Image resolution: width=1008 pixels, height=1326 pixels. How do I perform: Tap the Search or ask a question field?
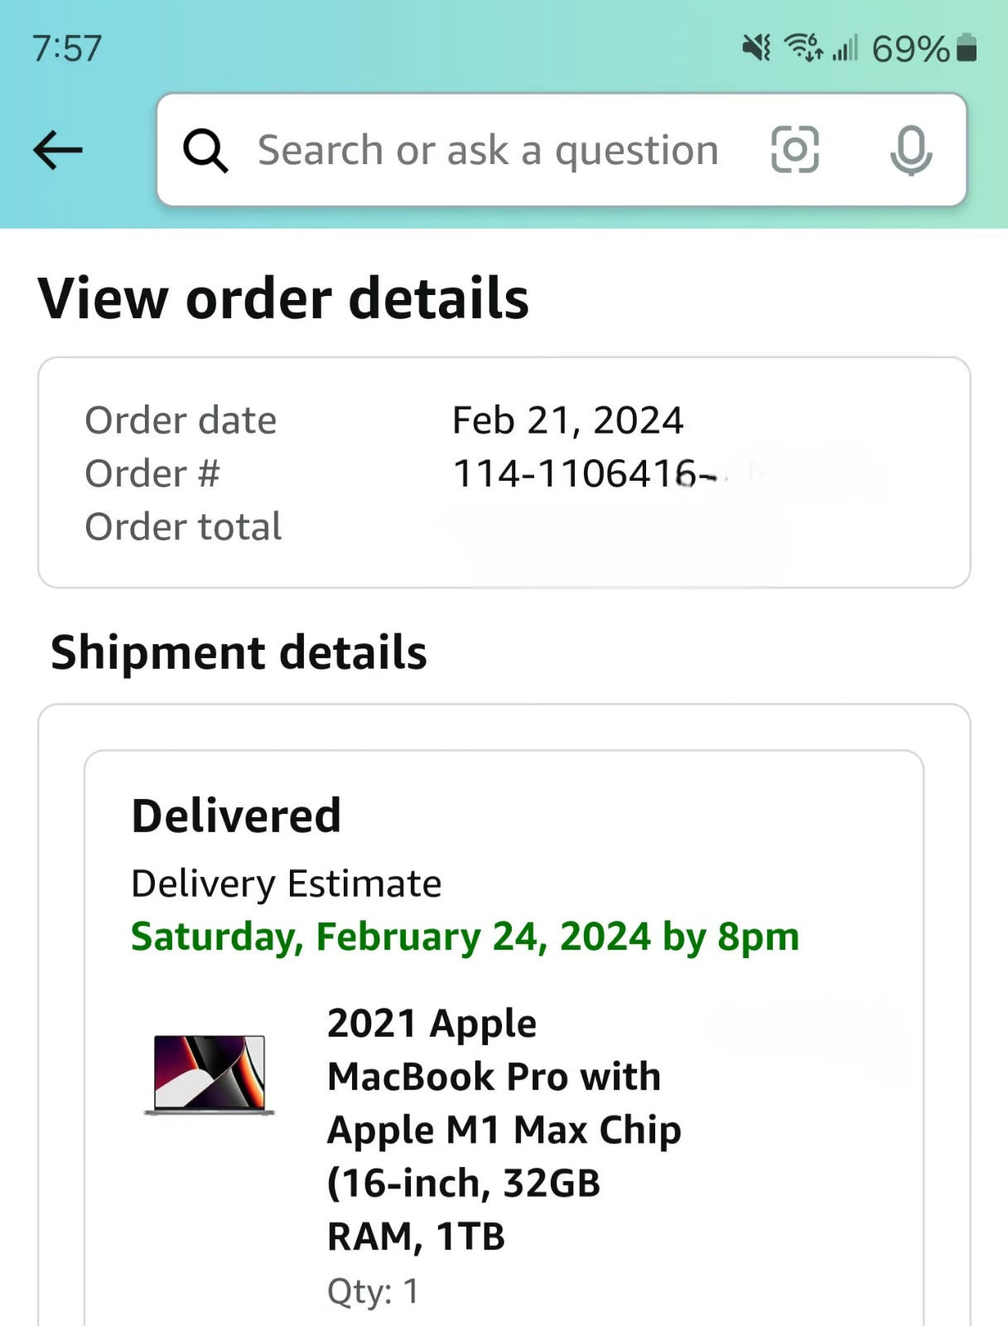click(487, 149)
